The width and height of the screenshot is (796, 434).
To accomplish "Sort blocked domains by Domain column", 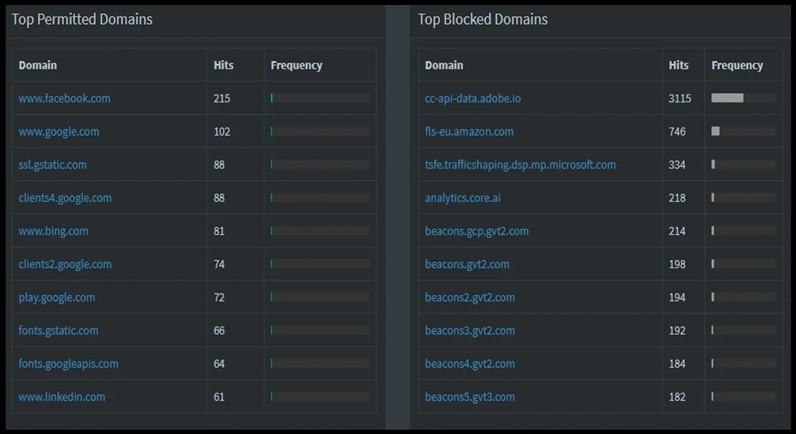I will click(x=442, y=64).
